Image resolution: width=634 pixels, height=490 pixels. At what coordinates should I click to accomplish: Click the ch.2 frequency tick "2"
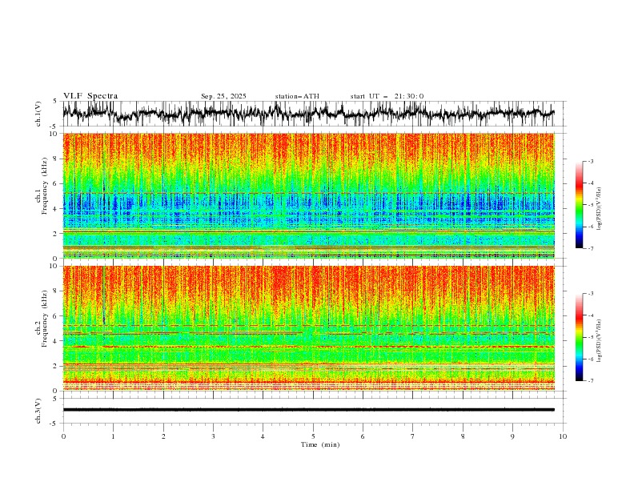click(x=56, y=366)
